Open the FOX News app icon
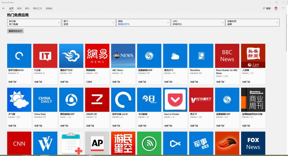 coord(253,143)
